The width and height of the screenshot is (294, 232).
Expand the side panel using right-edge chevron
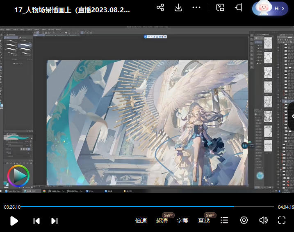[x=291, y=117]
